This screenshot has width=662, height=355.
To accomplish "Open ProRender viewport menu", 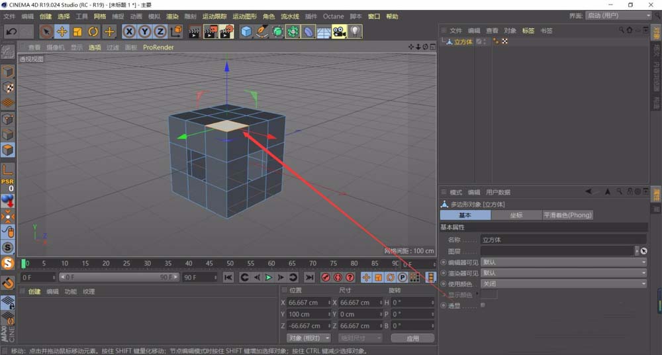I will [x=158, y=47].
